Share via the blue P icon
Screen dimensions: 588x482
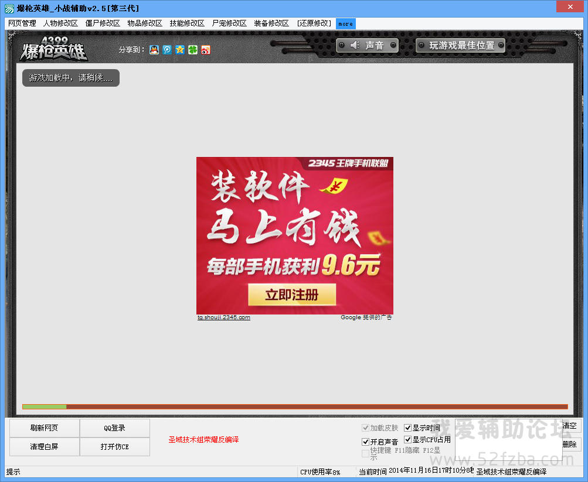pyautogui.click(x=167, y=50)
